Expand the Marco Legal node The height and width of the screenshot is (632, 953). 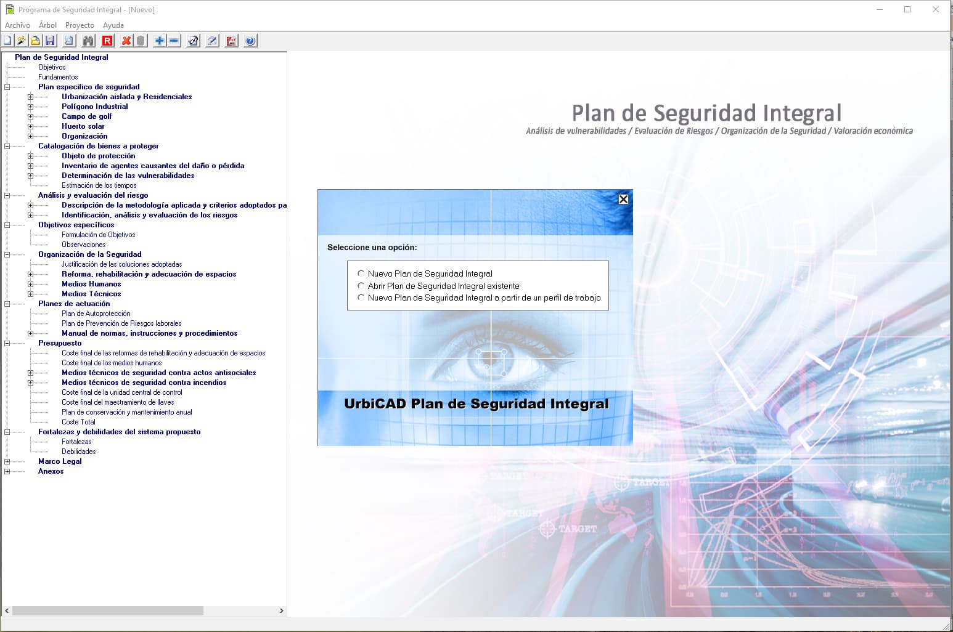click(x=7, y=461)
